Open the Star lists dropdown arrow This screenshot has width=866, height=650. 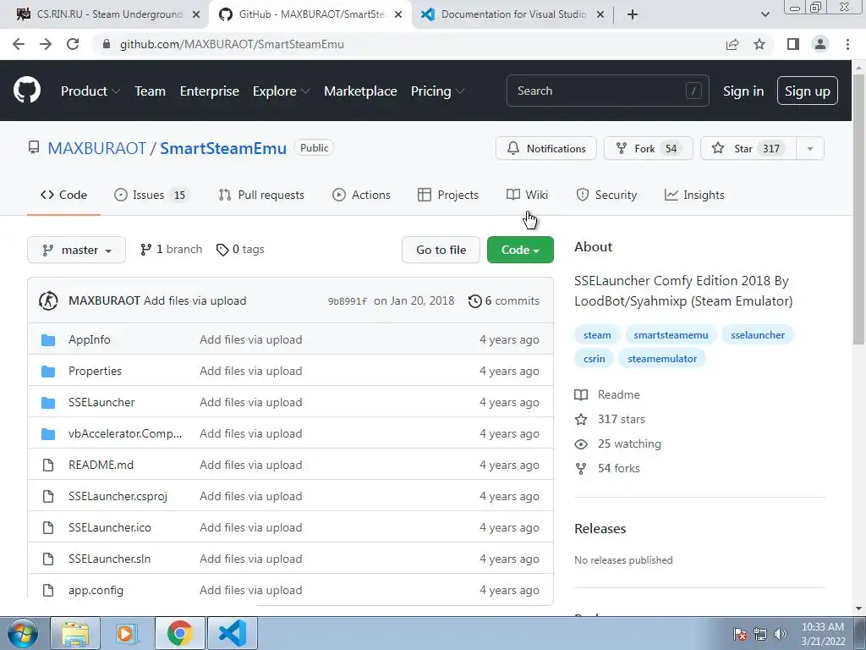click(810, 148)
